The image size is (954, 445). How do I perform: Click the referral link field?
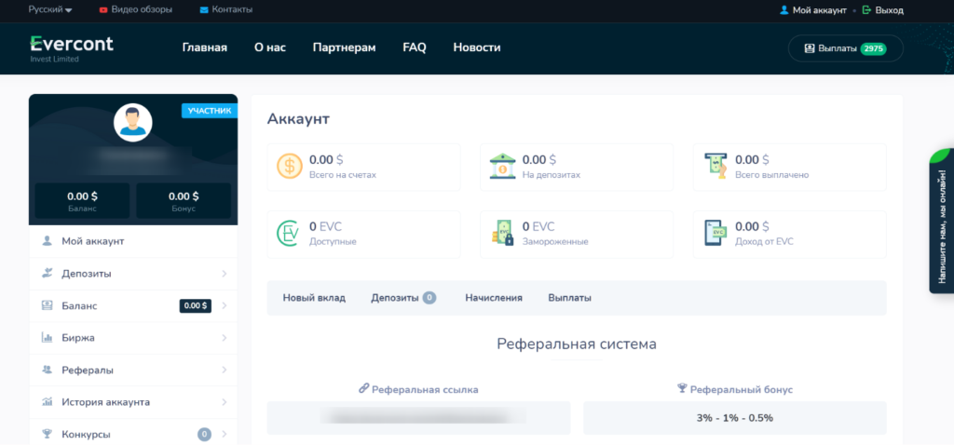pyautogui.click(x=418, y=418)
